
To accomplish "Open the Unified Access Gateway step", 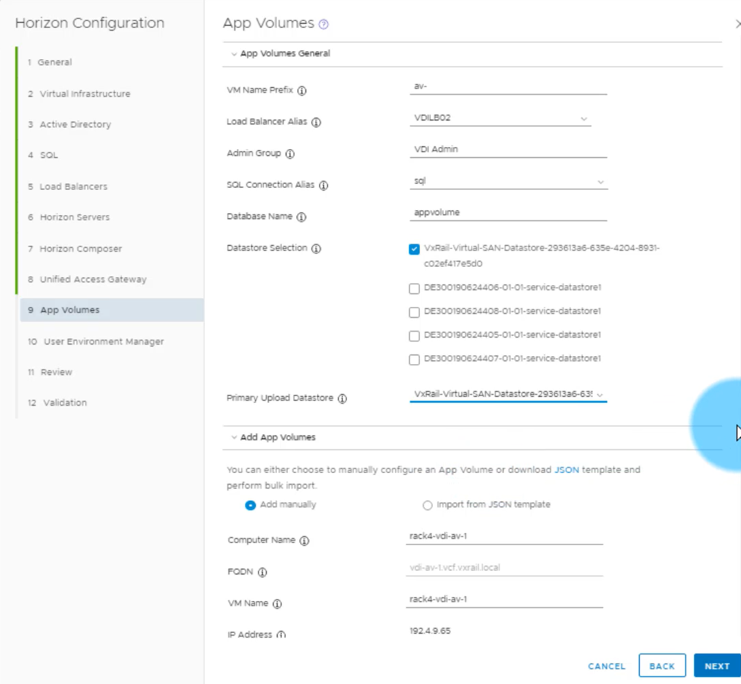I will 93,279.
